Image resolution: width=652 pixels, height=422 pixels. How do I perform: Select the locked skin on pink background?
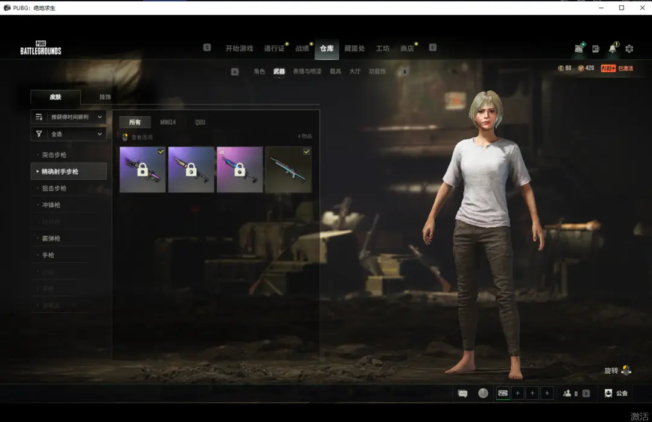tap(240, 169)
